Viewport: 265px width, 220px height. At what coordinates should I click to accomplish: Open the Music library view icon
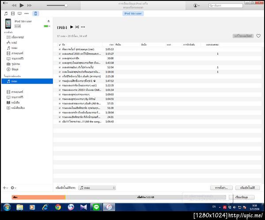point(6,14)
